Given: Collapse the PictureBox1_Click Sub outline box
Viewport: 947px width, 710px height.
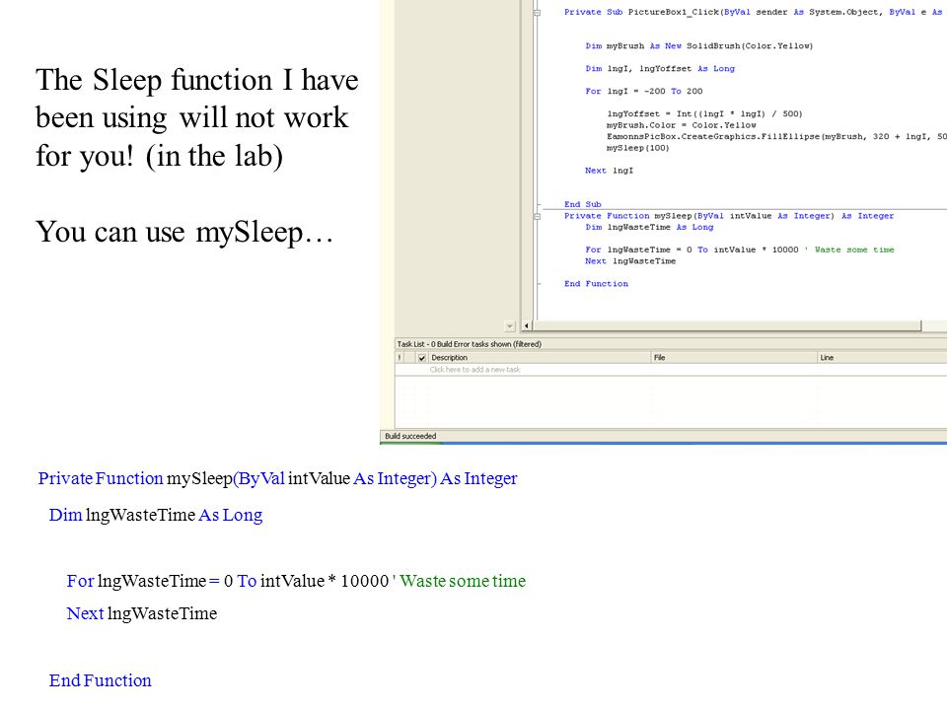Looking at the screenshot, I should coord(537,12).
